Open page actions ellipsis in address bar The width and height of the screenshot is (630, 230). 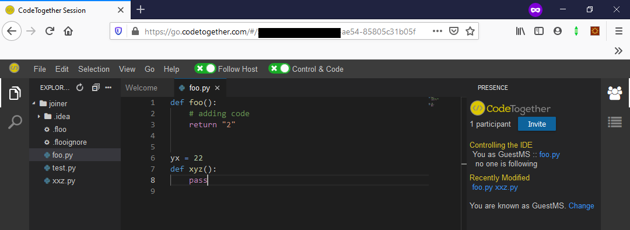tap(437, 31)
